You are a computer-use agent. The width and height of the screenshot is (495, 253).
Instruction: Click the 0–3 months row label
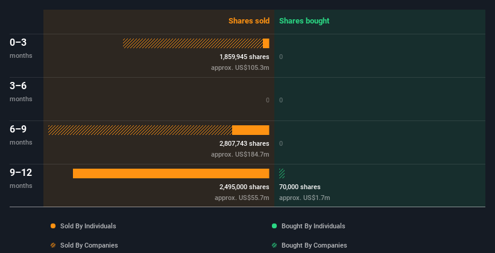coord(19,43)
